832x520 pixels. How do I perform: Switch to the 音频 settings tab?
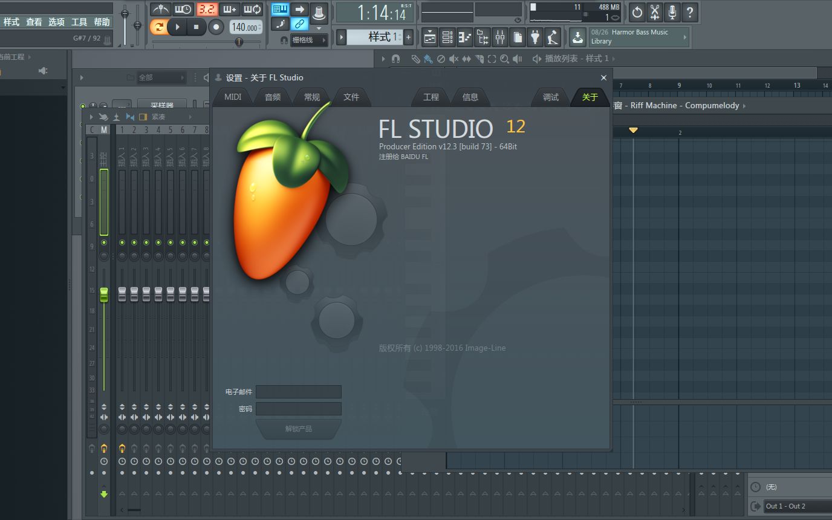click(273, 97)
